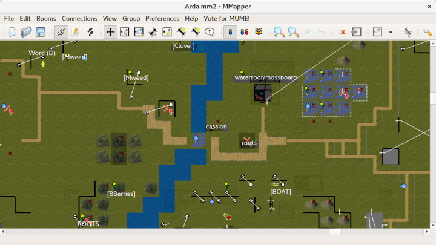Click the horizontal scrollbar right arrow

(x=427, y=231)
